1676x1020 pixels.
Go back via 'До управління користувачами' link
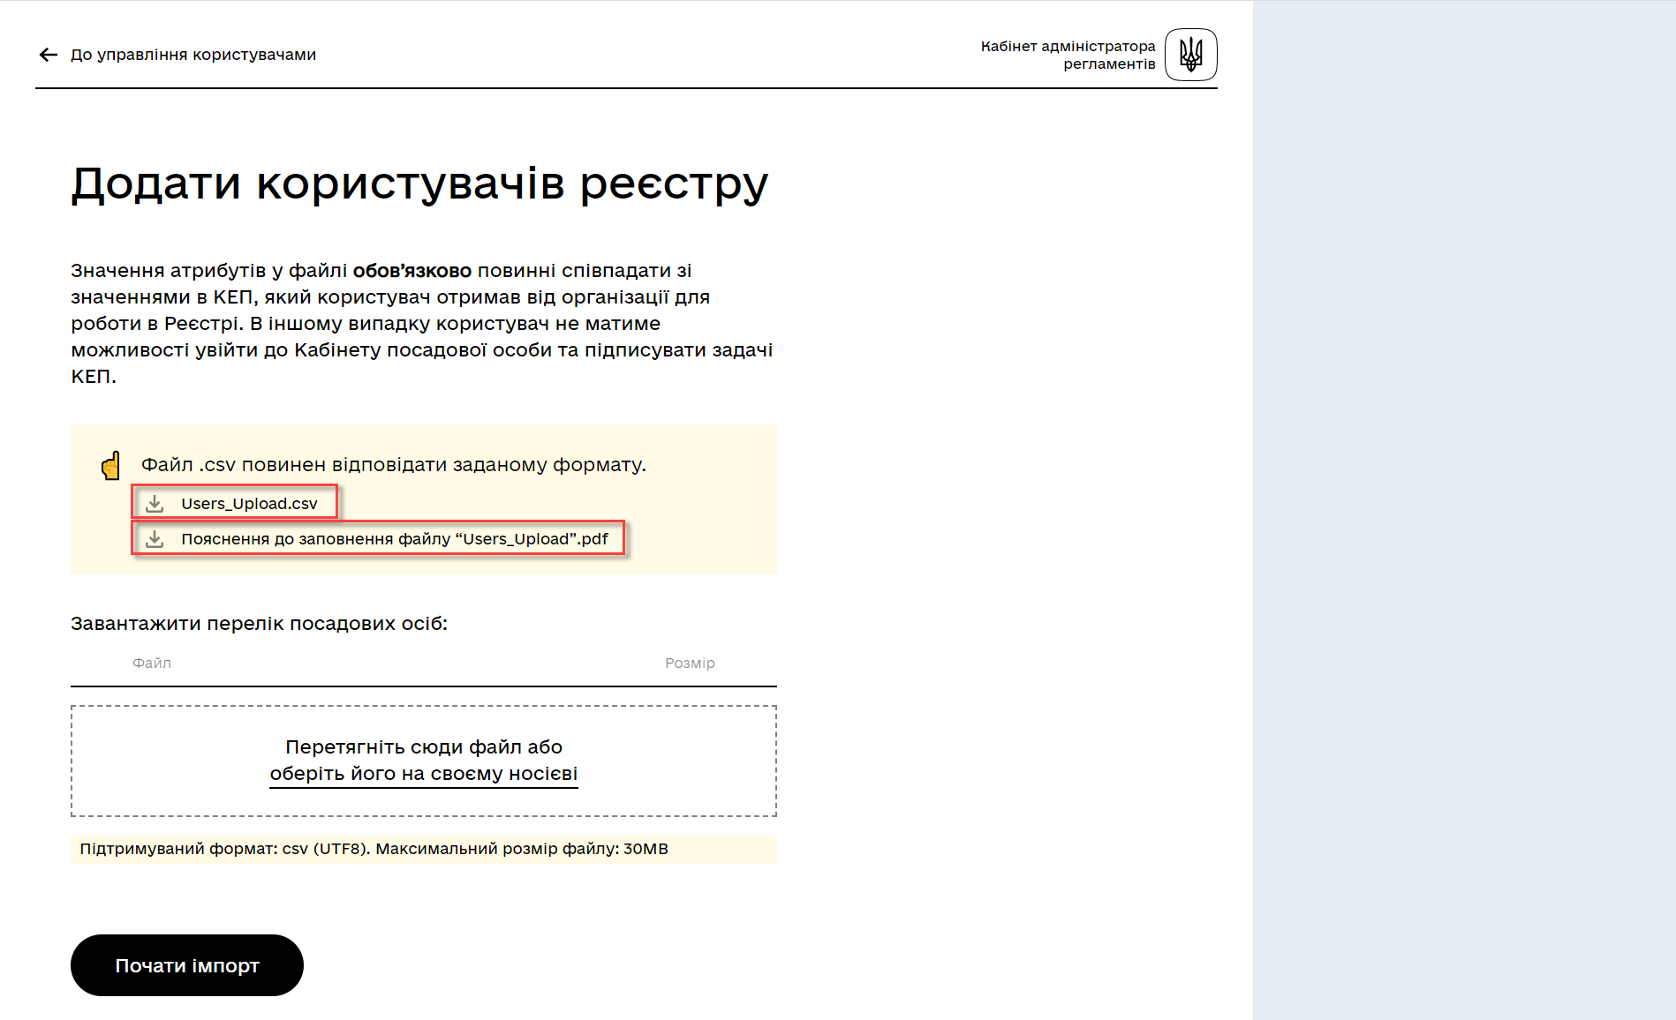(193, 55)
